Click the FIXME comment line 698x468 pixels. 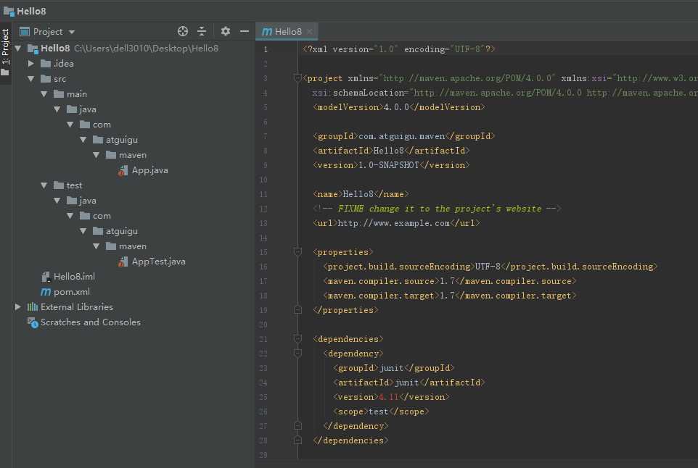pos(437,209)
